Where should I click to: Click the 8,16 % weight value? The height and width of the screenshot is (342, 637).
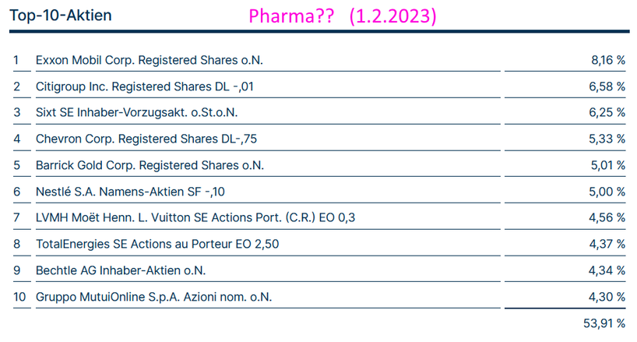(x=608, y=59)
